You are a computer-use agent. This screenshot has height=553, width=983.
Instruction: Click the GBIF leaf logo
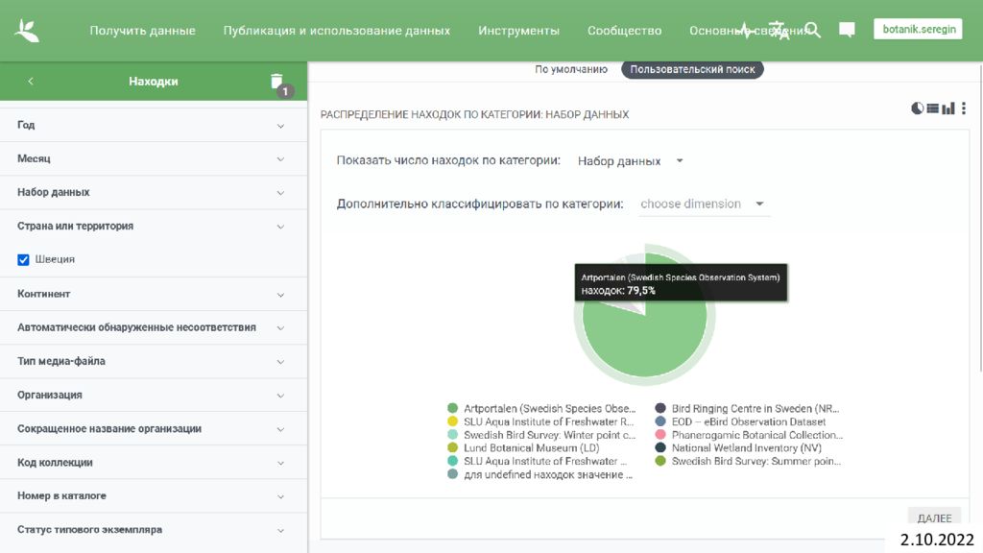(x=26, y=31)
